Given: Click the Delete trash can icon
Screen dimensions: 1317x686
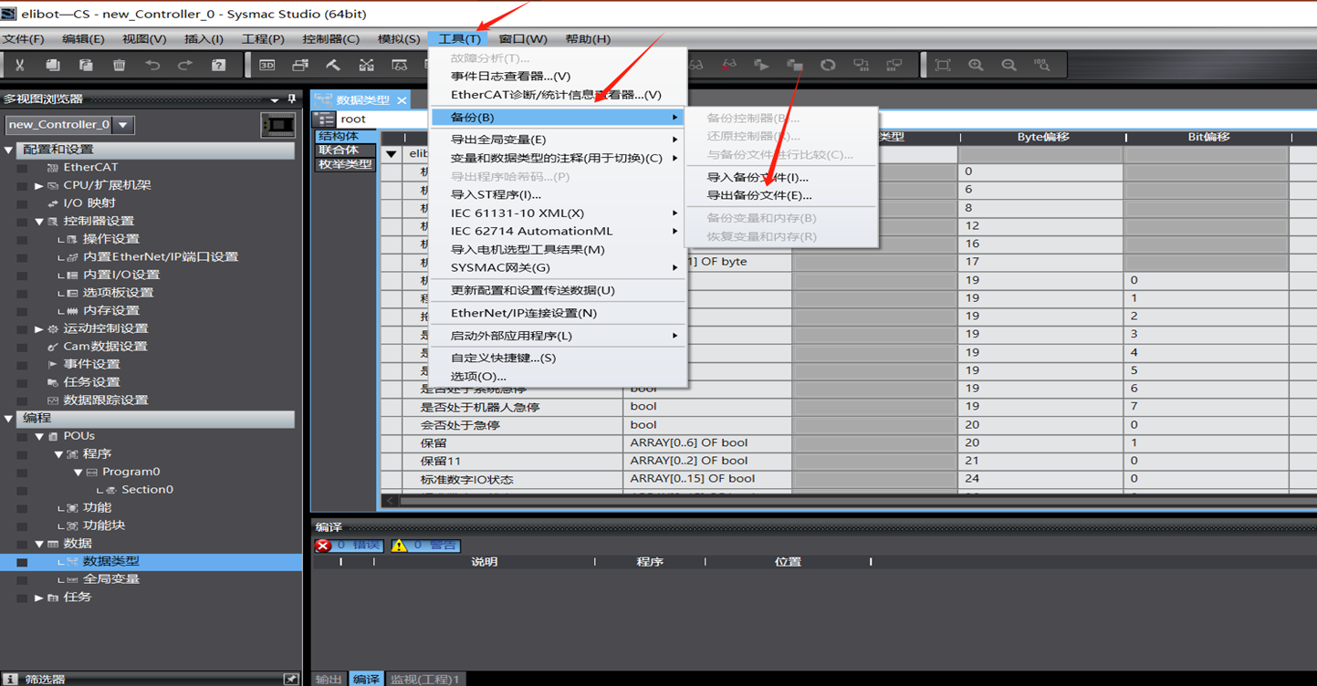Looking at the screenshot, I should 119,66.
